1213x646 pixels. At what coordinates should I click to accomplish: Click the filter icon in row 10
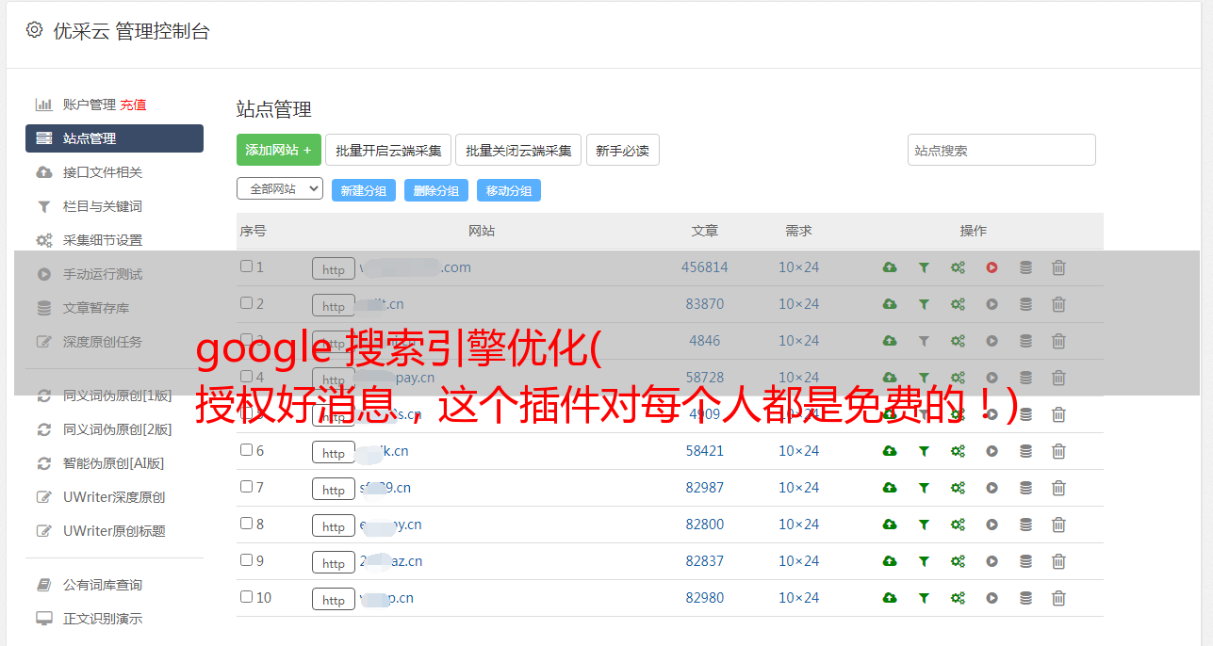(x=924, y=598)
